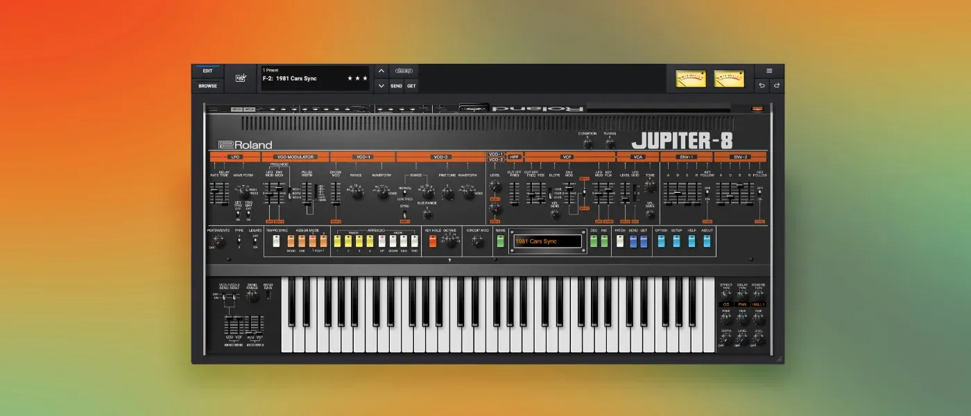Viewport: 971px width, 416px height.
Task: Open the effect type OD selector
Action: 726,304
